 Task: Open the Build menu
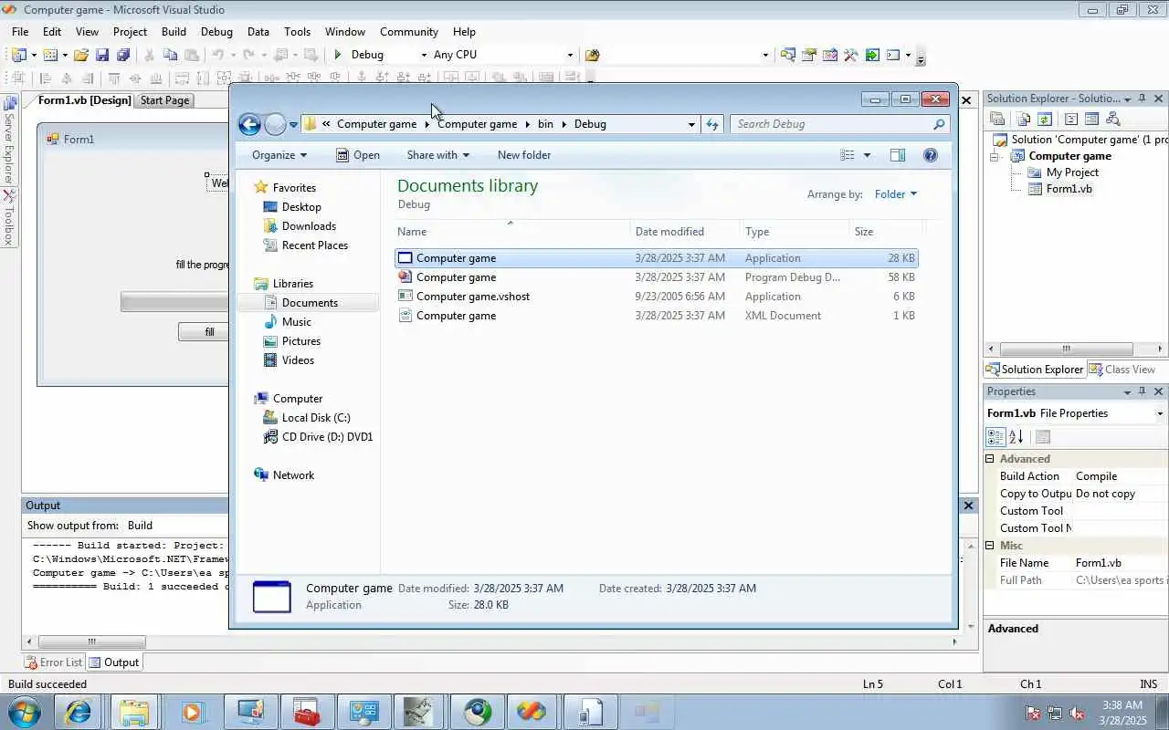(174, 31)
